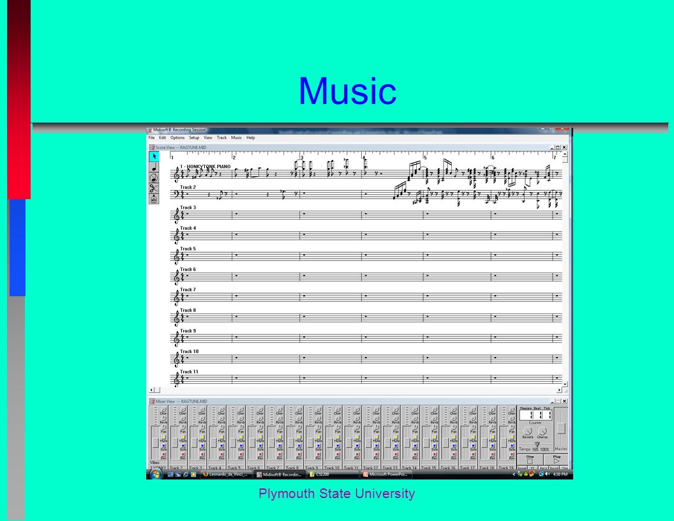
Task: Click Chor knob on Track 10 channel
Action: (x=338, y=410)
